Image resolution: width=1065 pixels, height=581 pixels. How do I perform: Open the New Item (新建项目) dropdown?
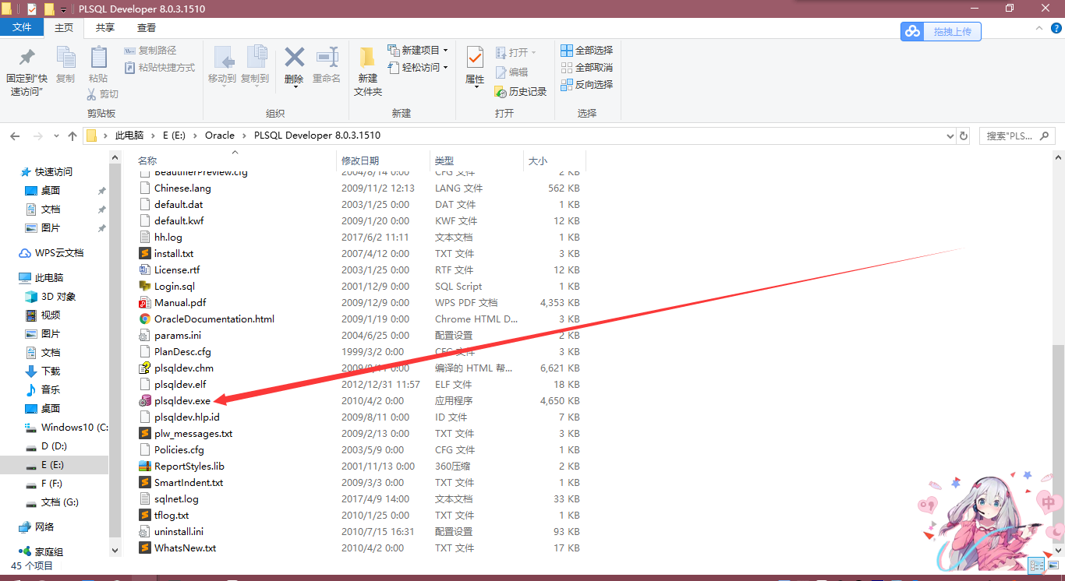pos(419,50)
